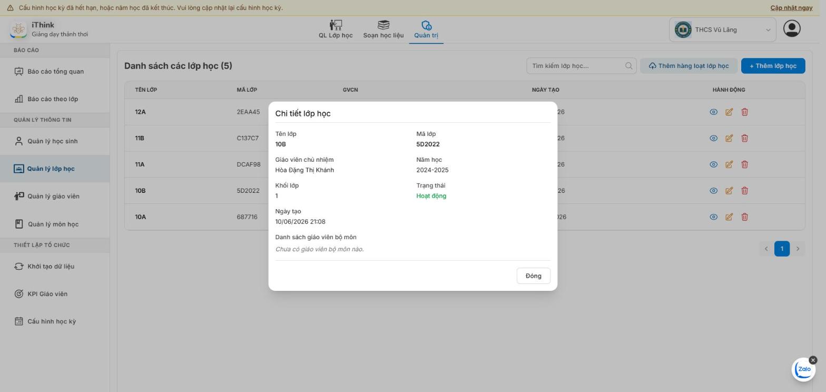The width and height of the screenshot is (826, 392).
Task: Switch to Soạn học liệu tab
Action: point(383,30)
